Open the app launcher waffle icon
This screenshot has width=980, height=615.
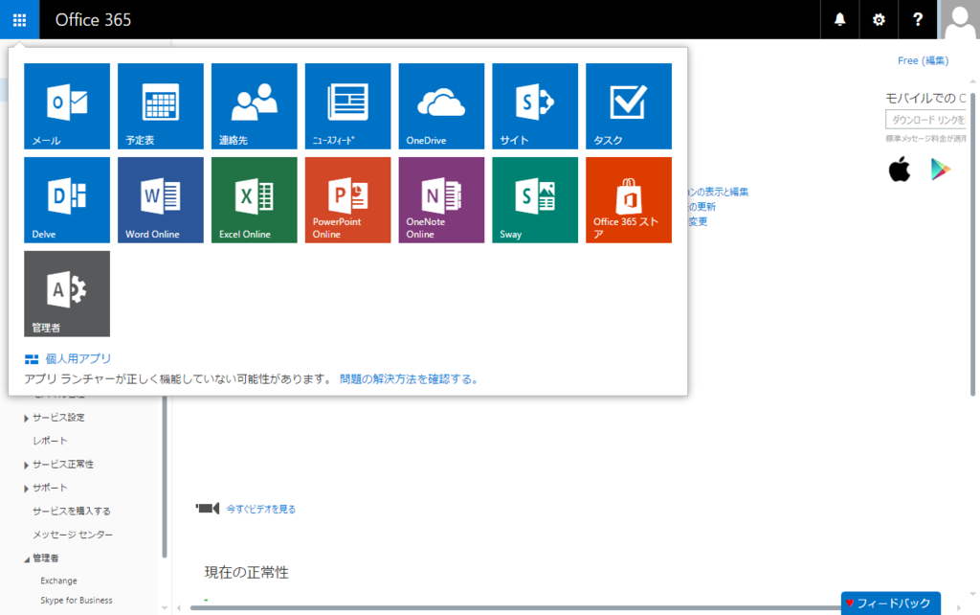pyautogui.click(x=19, y=19)
